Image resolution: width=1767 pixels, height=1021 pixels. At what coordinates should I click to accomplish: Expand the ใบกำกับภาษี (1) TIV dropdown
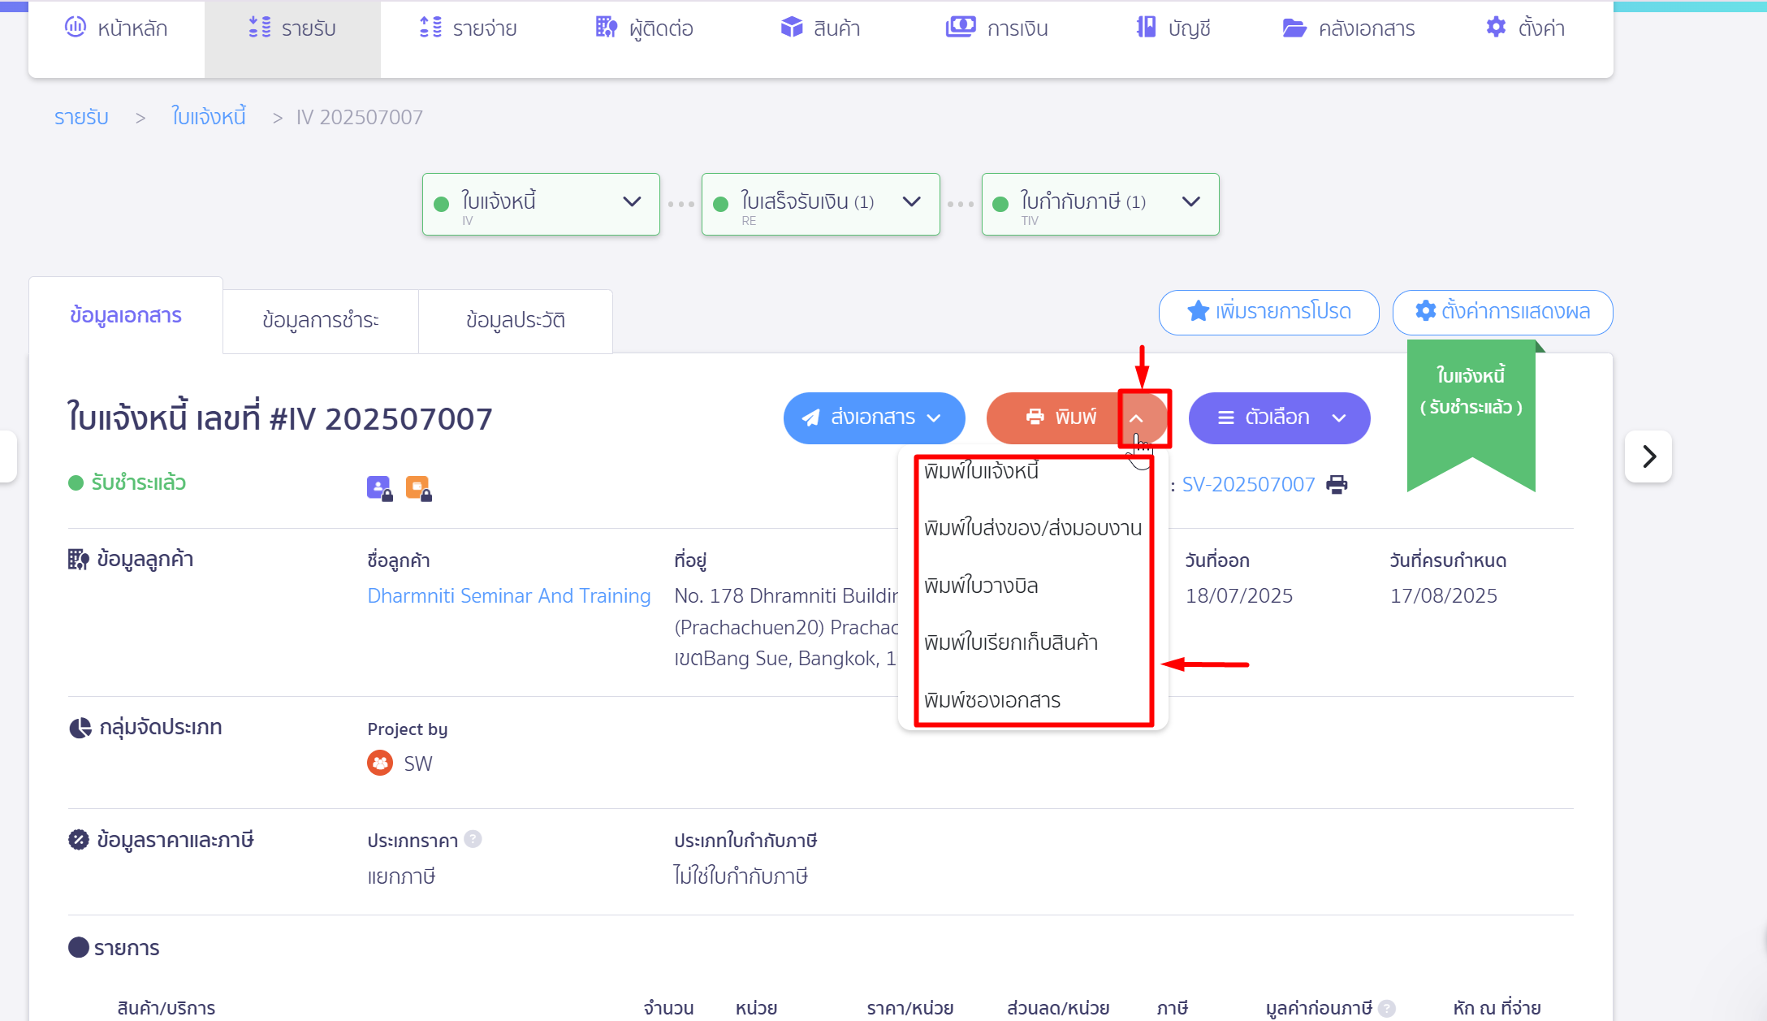pos(1100,205)
